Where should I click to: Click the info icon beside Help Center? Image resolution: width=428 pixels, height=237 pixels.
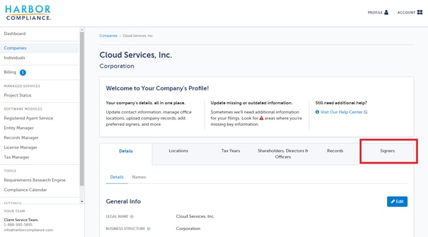[x=317, y=112]
